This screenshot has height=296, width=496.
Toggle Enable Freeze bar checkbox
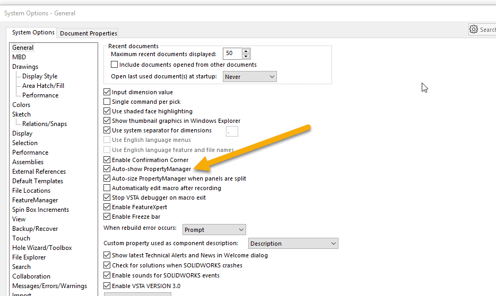107,217
